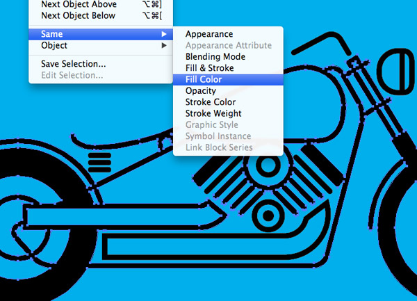Select the motorcycle headlight shape
Viewport: 417px width, 301px height.
tap(397, 72)
